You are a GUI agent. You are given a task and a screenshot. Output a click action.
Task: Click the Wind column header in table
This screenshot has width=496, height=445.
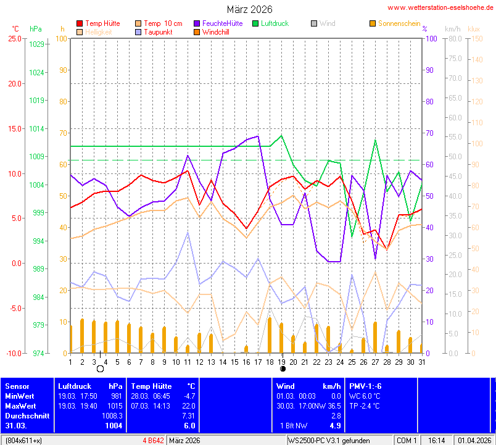[x=286, y=386]
